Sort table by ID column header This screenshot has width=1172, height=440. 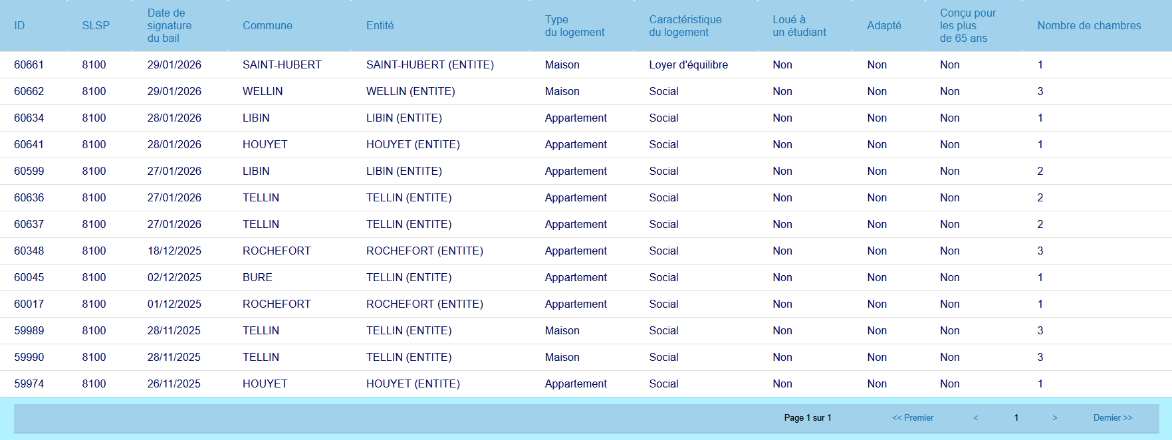(x=19, y=26)
